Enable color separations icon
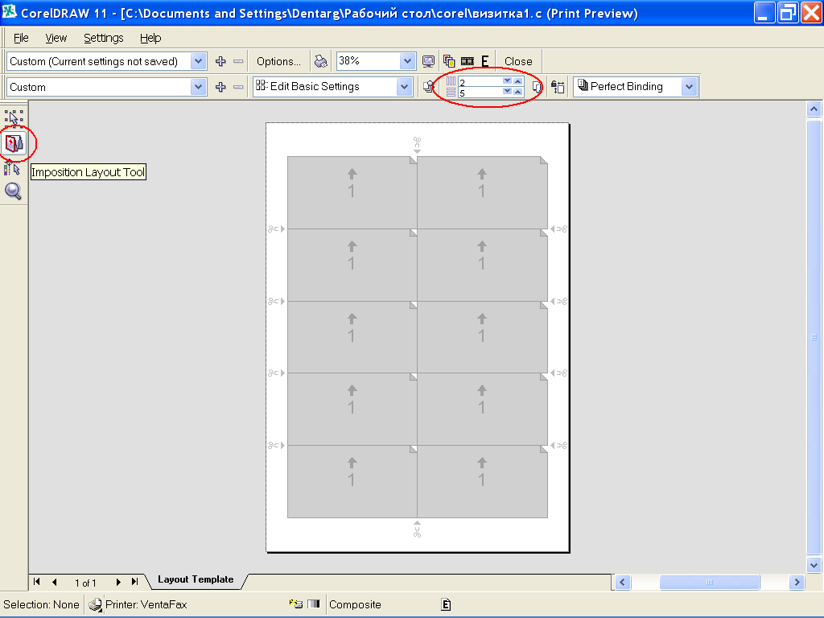The height and width of the screenshot is (618, 824). pos(449,61)
